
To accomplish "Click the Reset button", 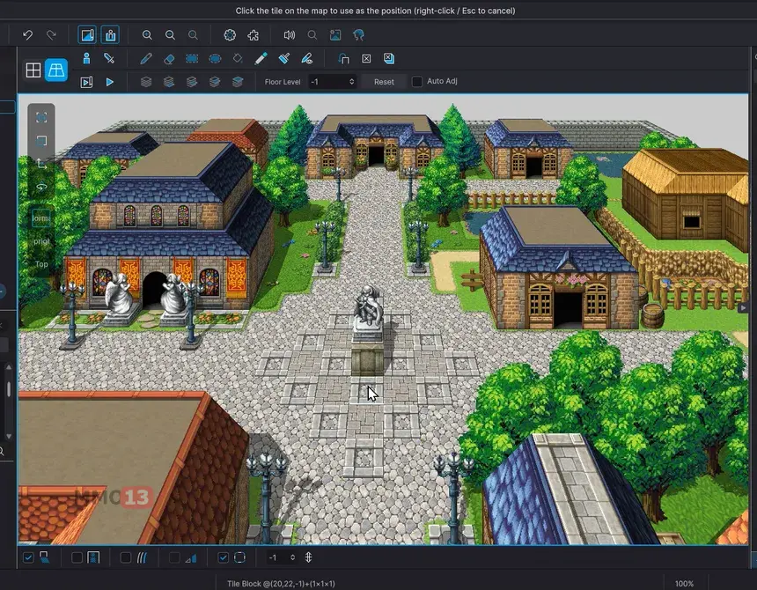I will tap(384, 82).
